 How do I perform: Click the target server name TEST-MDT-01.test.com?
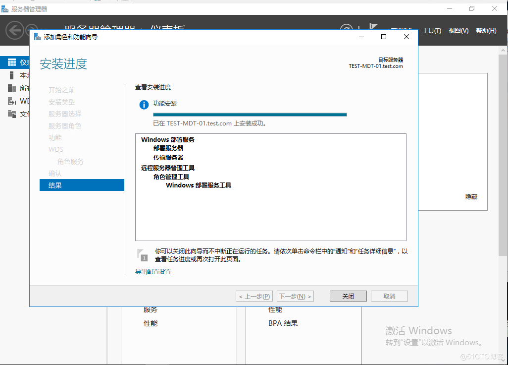click(376, 66)
